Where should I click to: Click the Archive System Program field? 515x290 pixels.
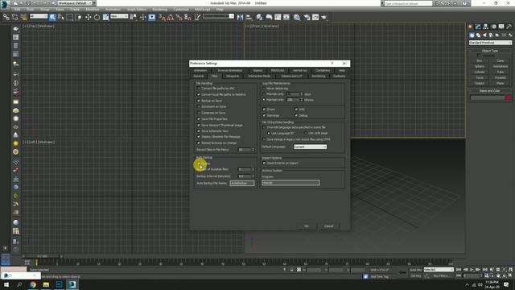pos(290,183)
